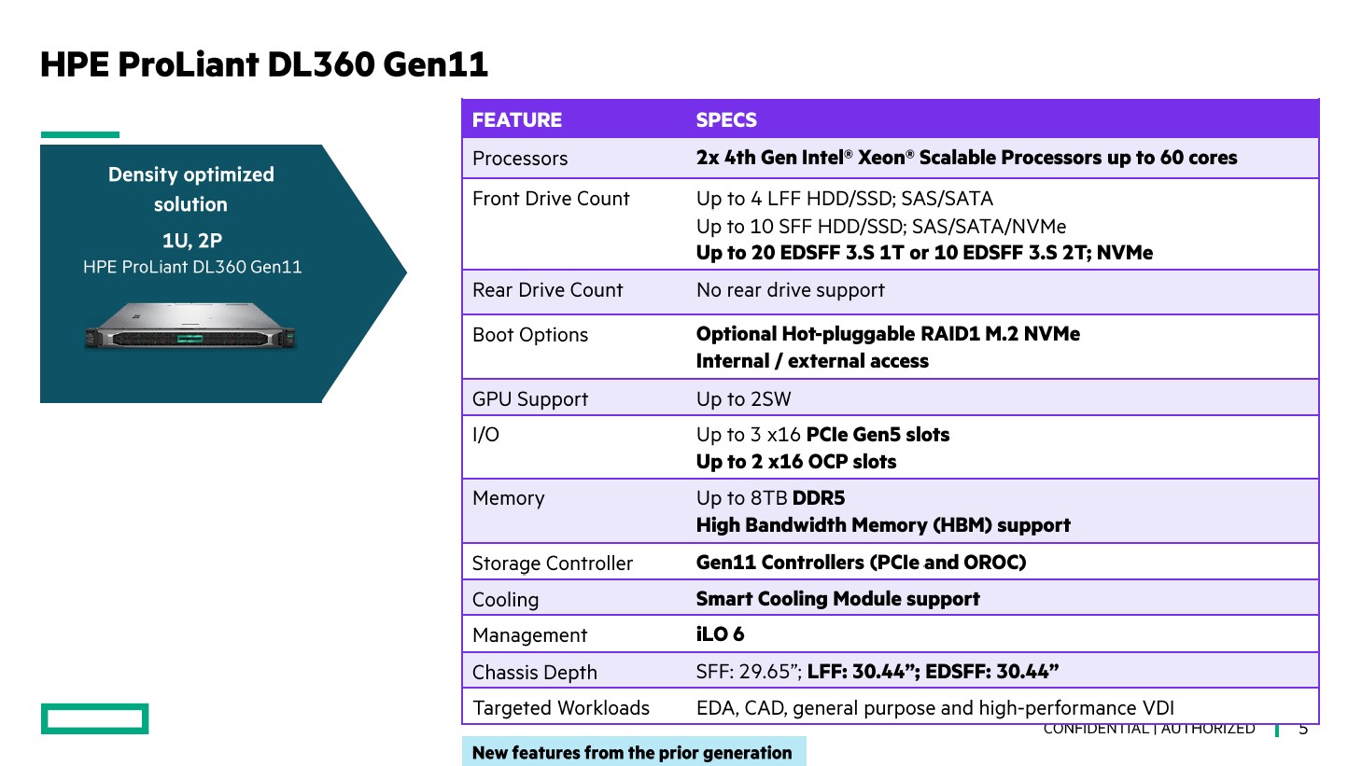Click 'Internal / external access' text

(x=812, y=361)
